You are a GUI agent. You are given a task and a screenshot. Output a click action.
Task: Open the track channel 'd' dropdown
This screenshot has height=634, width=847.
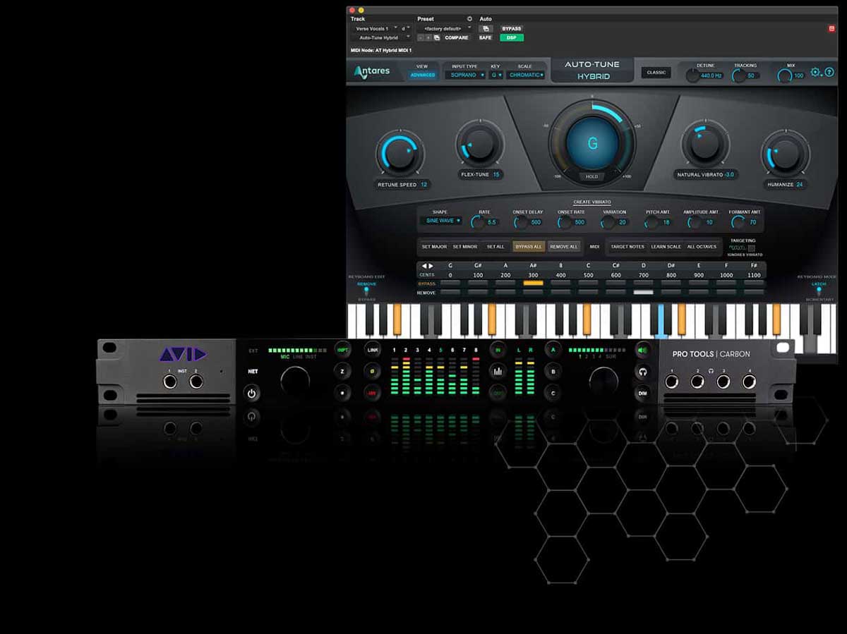point(406,28)
